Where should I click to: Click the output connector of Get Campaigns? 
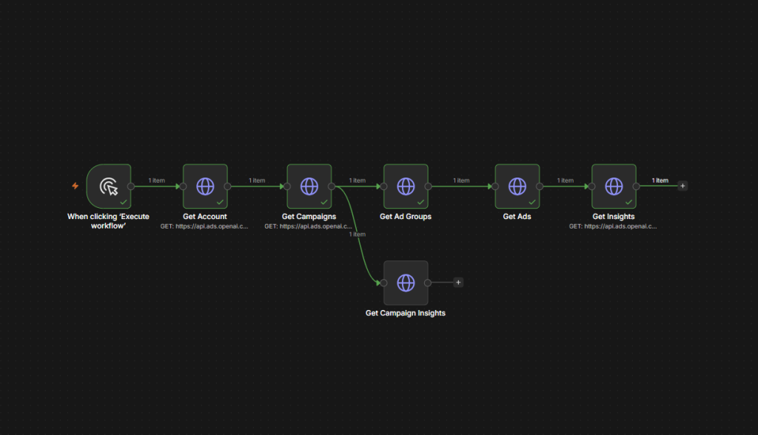(x=332, y=186)
